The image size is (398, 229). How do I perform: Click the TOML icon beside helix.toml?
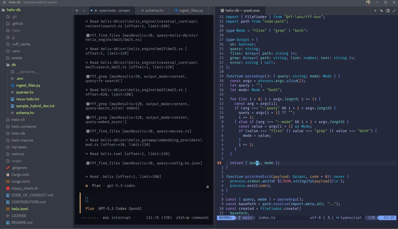[x=8, y=209]
